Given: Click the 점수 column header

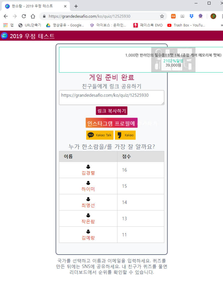Looking at the screenshot, I should (141, 157).
